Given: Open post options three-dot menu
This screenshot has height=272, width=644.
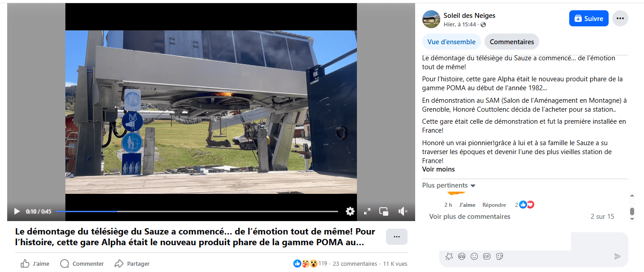Looking at the screenshot, I should point(620,18).
